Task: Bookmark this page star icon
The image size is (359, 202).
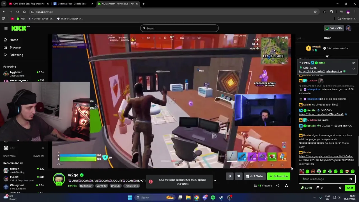Action: pos(315,12)
